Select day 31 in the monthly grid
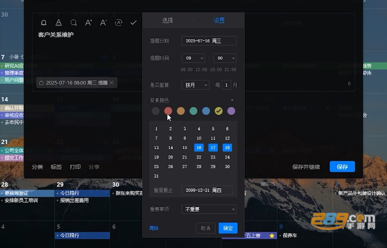 point(156,176)
